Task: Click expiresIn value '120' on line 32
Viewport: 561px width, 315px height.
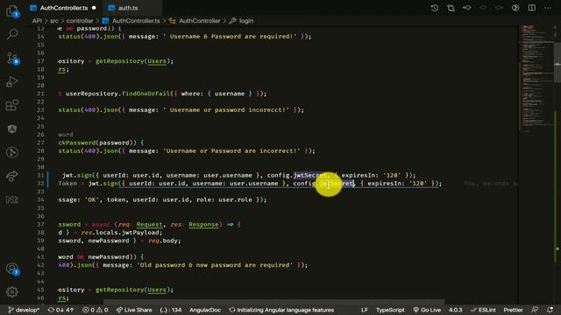Action: click(x=418, y=184)
